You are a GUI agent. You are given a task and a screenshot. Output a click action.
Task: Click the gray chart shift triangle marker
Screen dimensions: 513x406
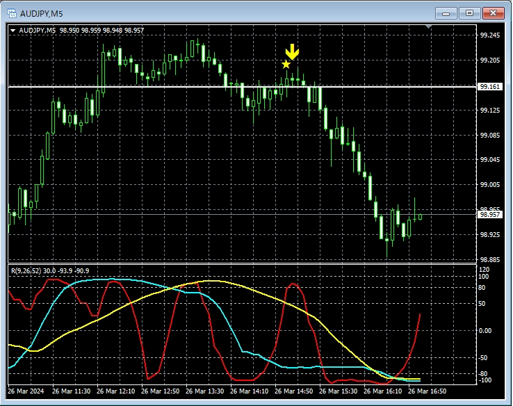click(x=429, y=27)
